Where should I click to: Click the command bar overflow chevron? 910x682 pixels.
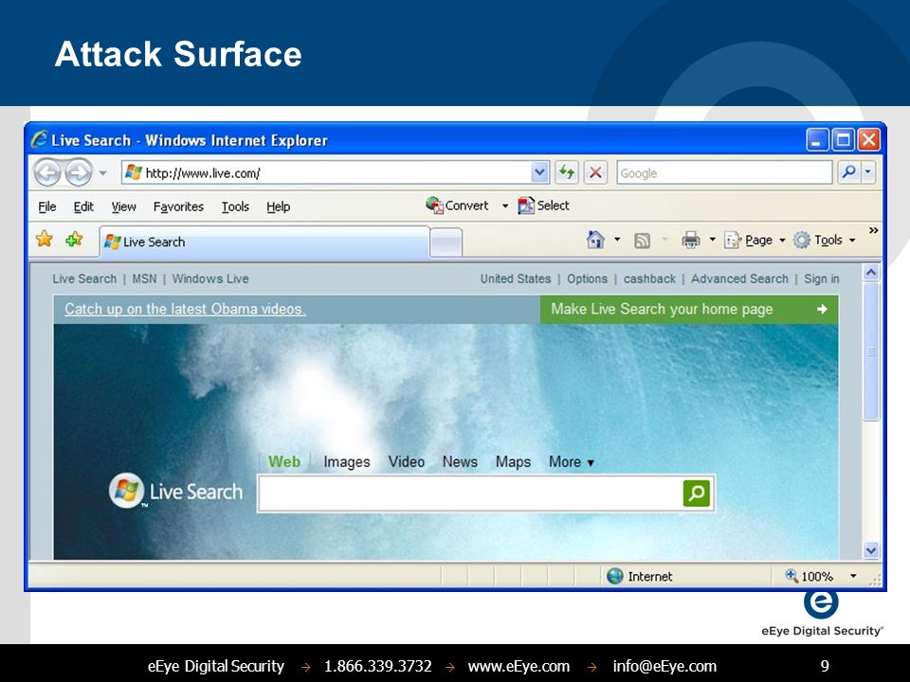(873, 230)
